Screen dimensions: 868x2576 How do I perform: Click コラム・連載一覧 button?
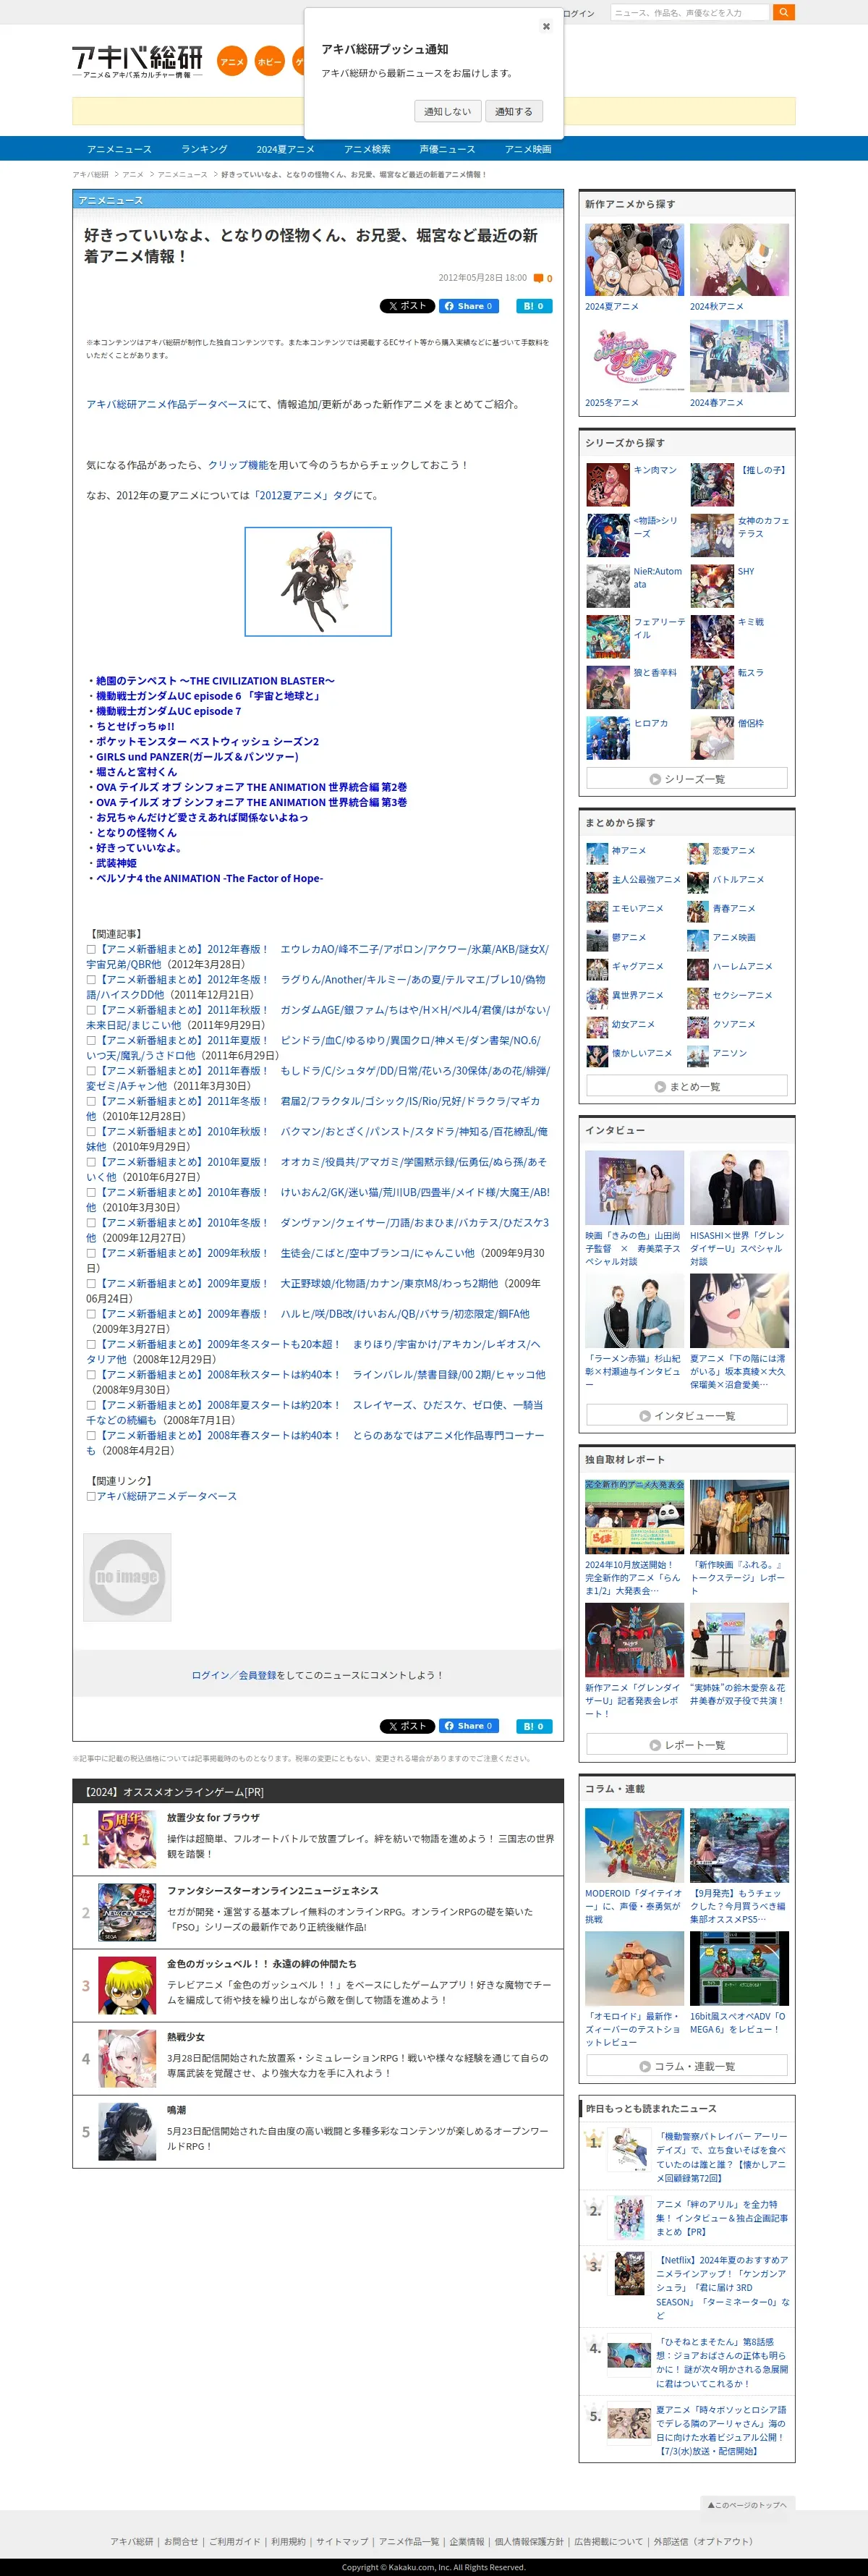(x=687, y=2066)
